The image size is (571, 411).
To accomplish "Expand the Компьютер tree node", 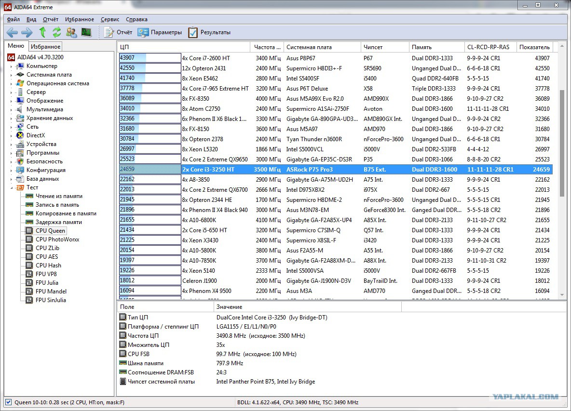I will [x=12, y=66].
